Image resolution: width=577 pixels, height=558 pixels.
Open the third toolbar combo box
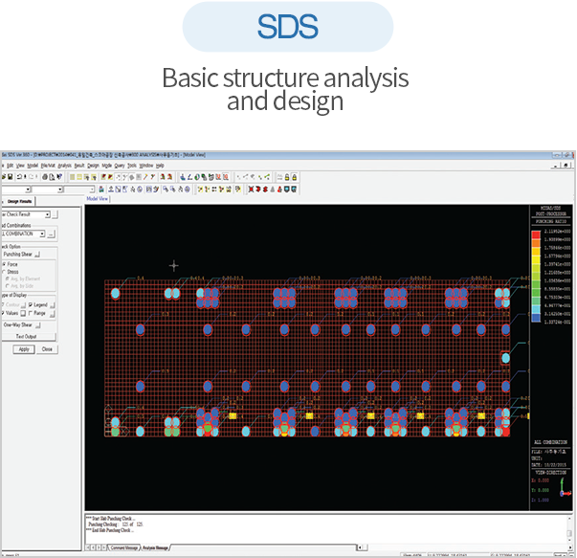[x=92, y=190]
